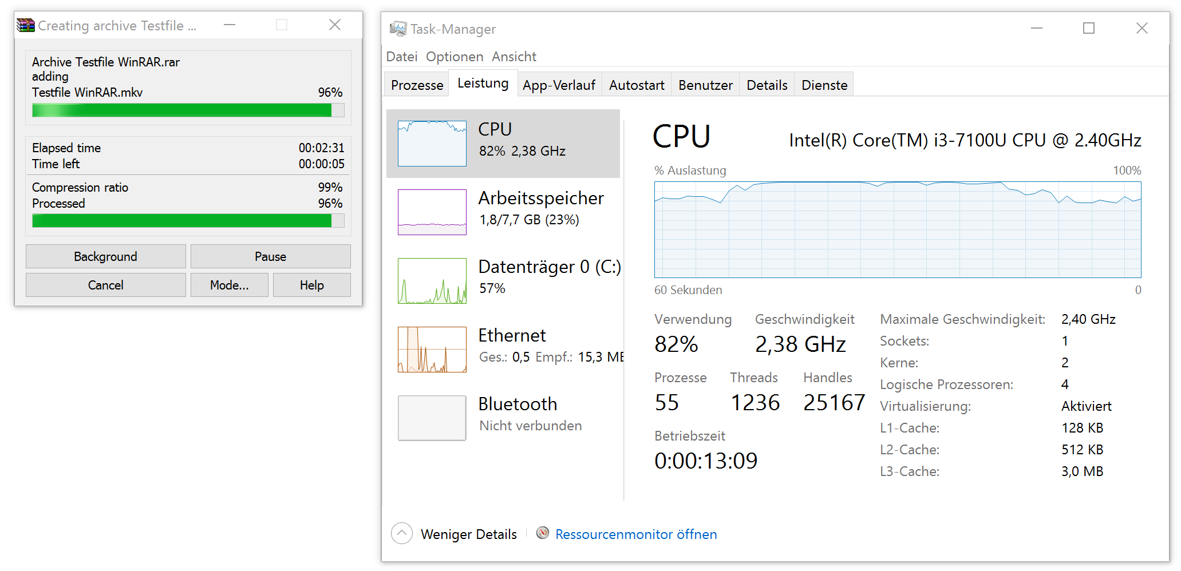Click the Logische Prozessoren value 4

pyautogui.click(x=1065, y=384)
